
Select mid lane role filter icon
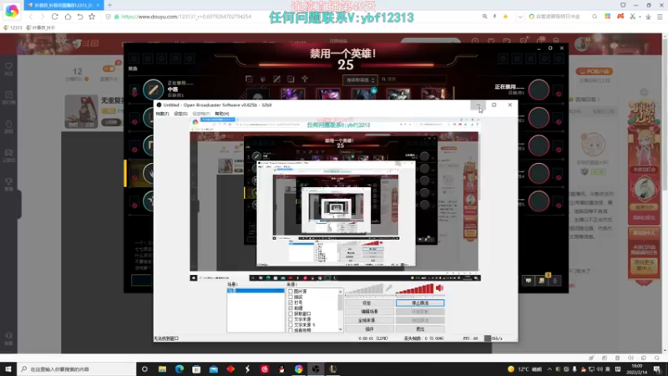pyautogui.click(x=277, y=79)
